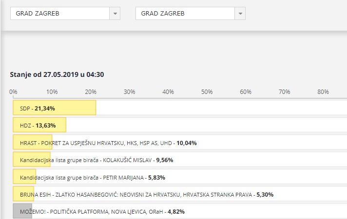
Task: Click the 70% axis label
Action: coord(284,91)
